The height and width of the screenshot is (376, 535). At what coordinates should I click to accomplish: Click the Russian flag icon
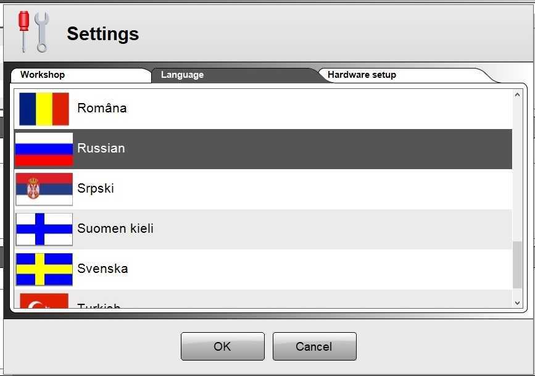44,149
